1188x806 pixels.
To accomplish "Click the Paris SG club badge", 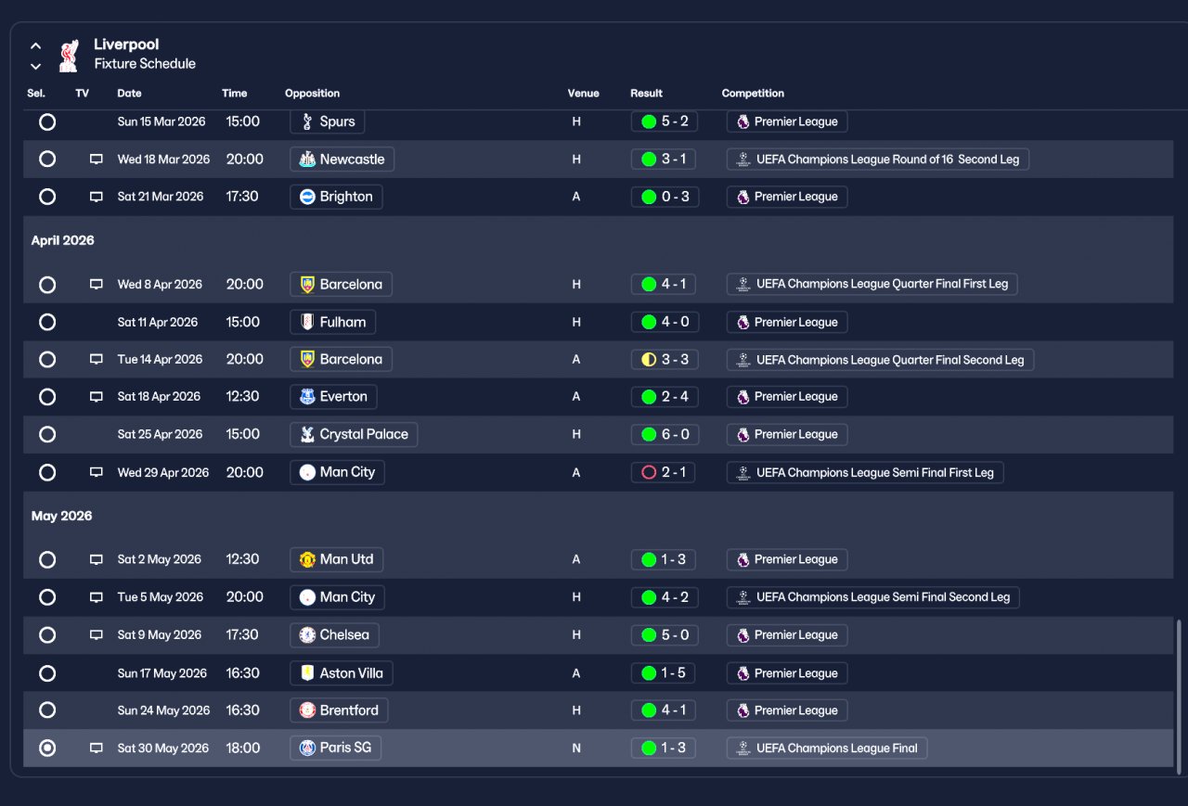I will tap(308, 748).
